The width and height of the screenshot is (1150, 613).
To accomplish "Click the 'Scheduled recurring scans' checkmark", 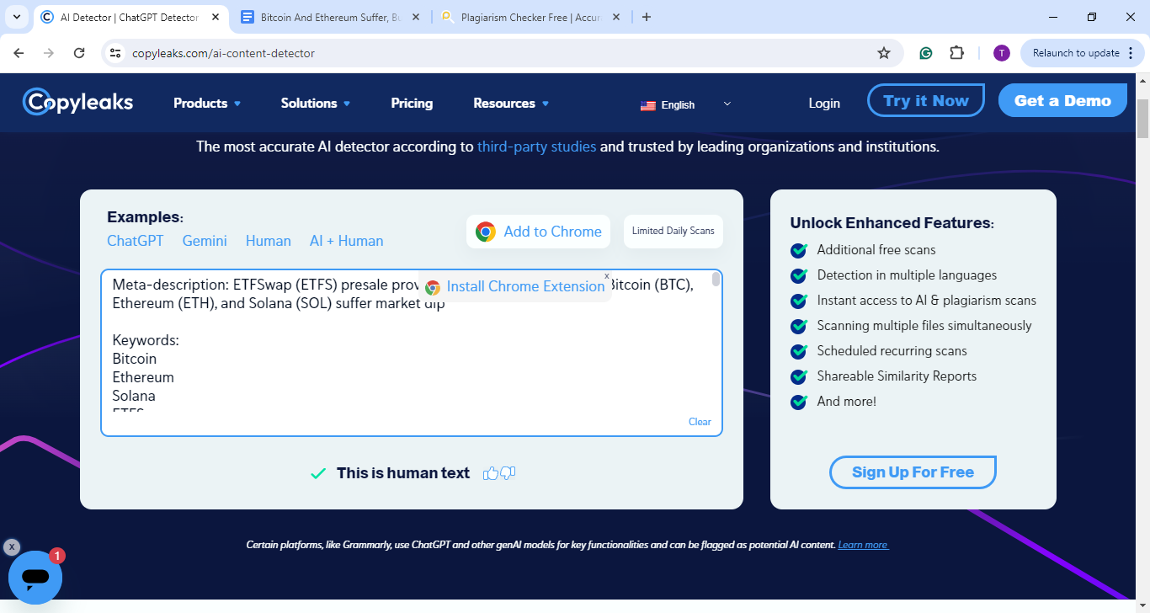I will [799, 351].
